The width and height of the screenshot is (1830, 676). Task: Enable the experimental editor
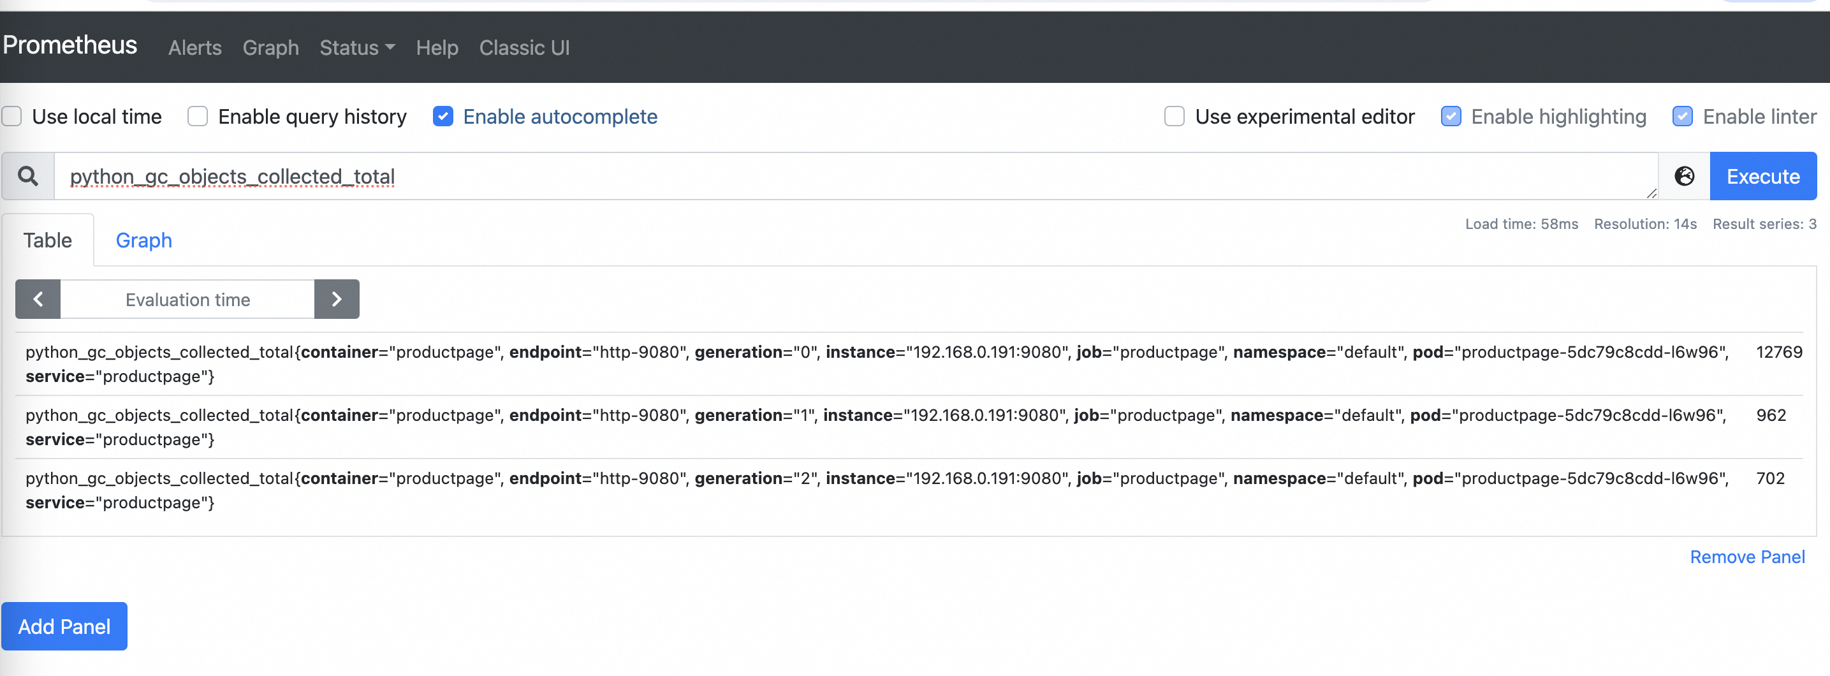[x=1175, y=116]
